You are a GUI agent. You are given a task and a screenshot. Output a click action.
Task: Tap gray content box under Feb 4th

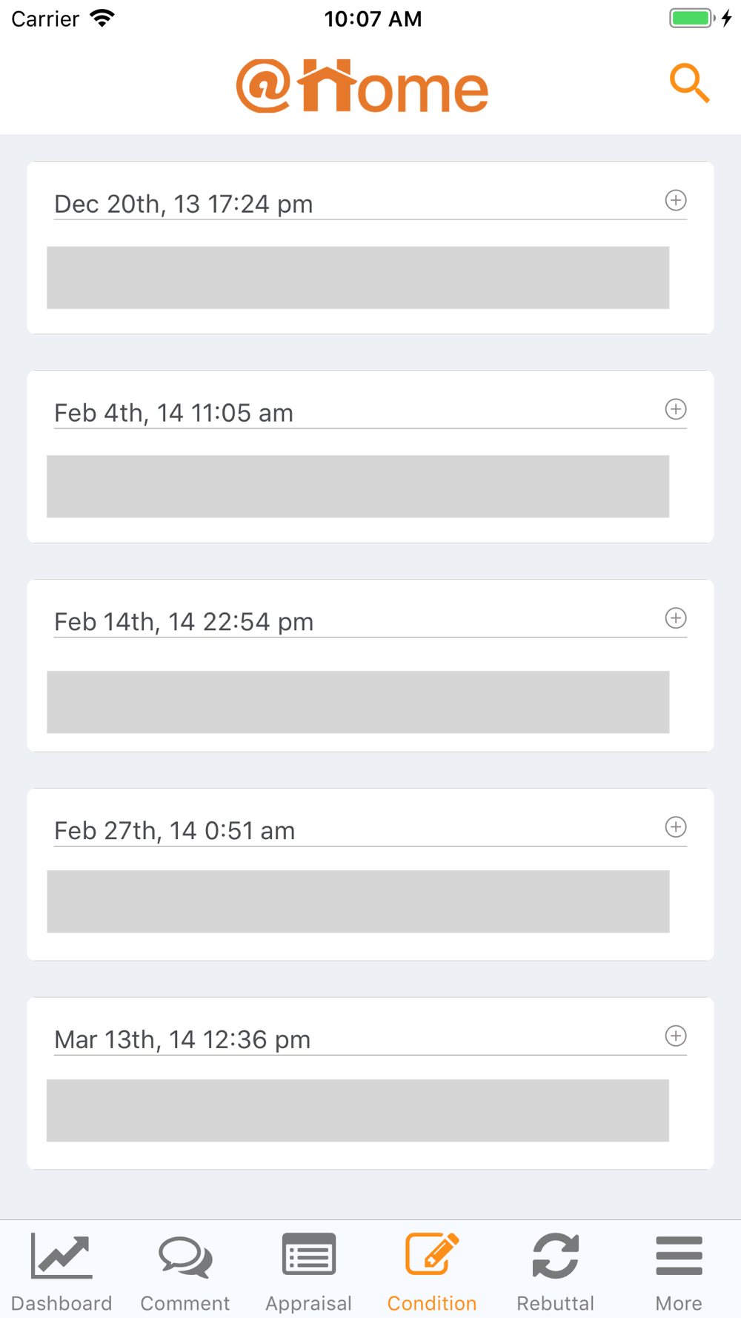(x=358, y=486)
